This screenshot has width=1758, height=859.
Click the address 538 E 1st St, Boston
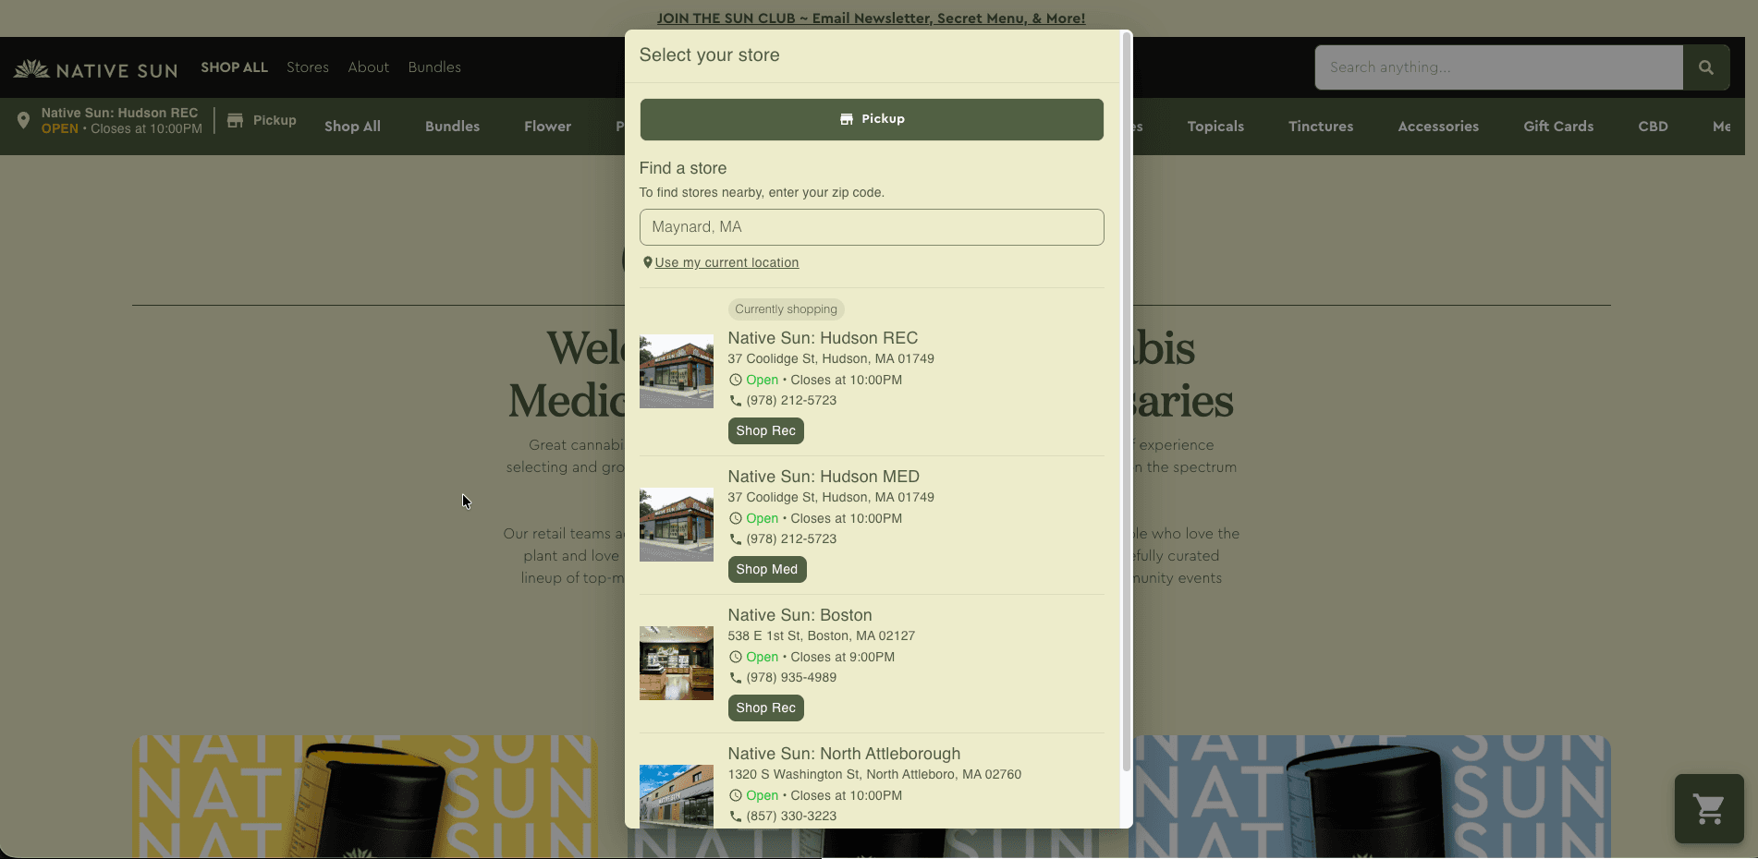[x=821, y=636]
